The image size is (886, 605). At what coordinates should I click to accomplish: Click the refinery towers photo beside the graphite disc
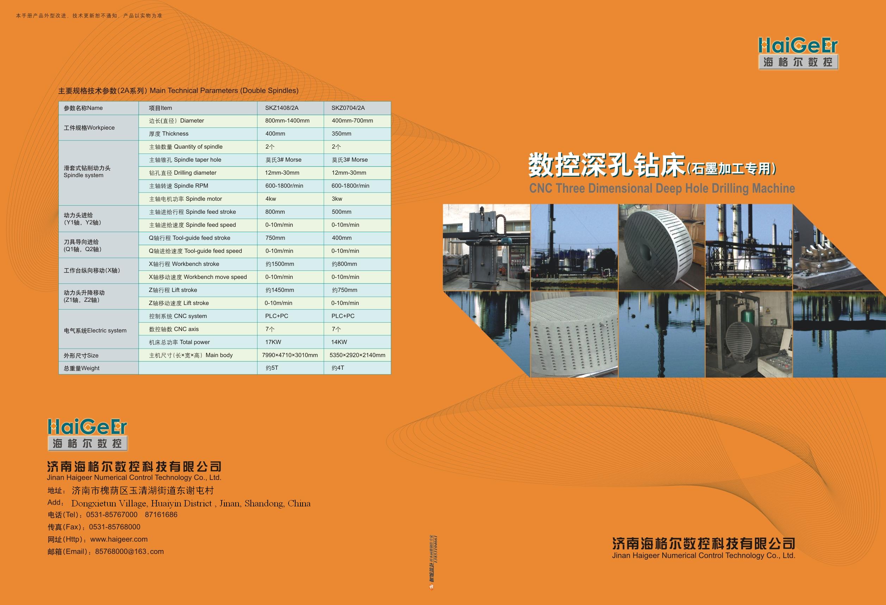749,247
